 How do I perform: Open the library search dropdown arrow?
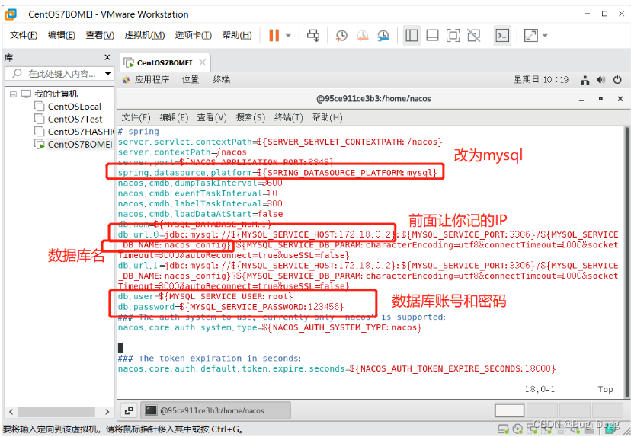tap(108, 74)
